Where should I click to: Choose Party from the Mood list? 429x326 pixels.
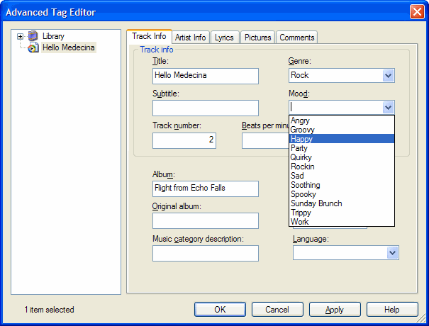[x=342, y=148]
